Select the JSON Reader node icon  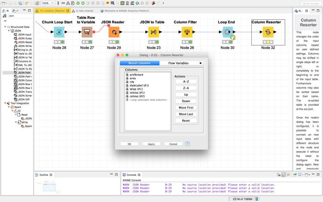(114, 32)
